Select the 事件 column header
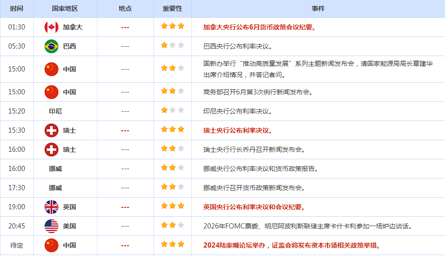The height and width of the screenshot is (256, 445). pos(318,9)
